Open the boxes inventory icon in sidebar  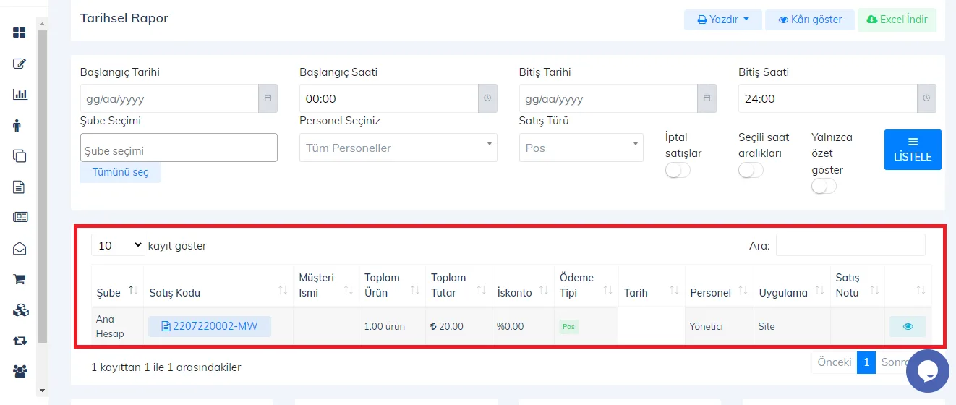coord(20,310)
